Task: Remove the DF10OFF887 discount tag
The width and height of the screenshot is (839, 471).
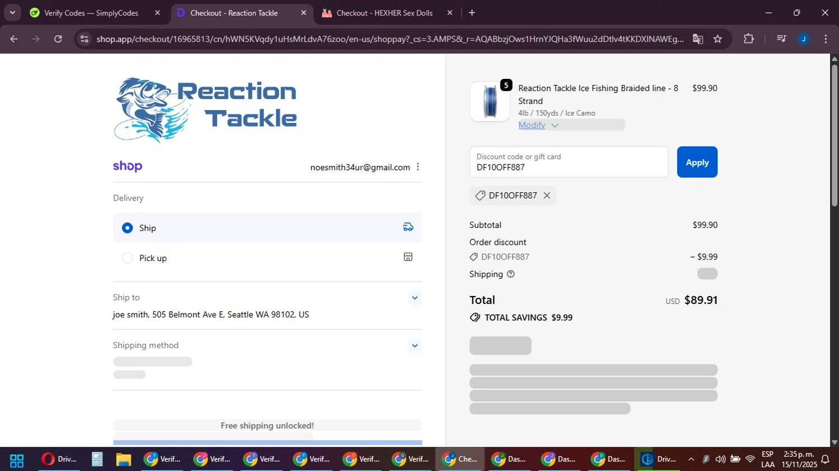Action: (x=547, y=196)
